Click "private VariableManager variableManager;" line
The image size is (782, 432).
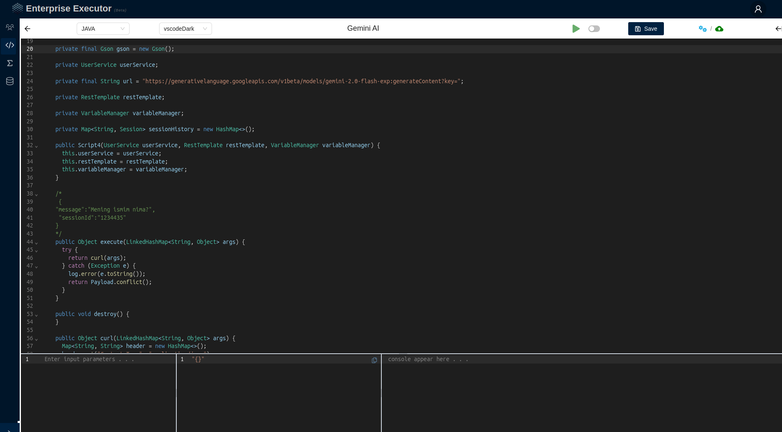(120, 113)
